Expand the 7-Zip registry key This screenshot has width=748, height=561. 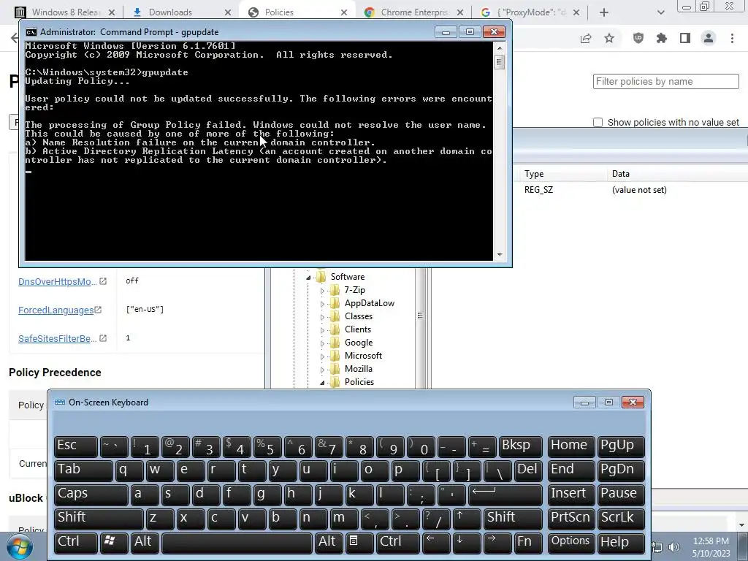322,291
